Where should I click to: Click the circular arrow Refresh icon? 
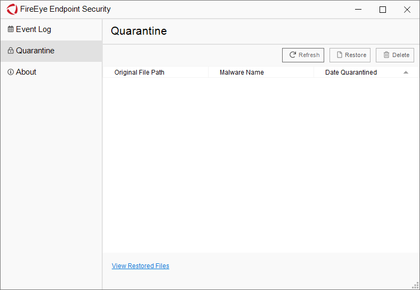pos(292,55)
